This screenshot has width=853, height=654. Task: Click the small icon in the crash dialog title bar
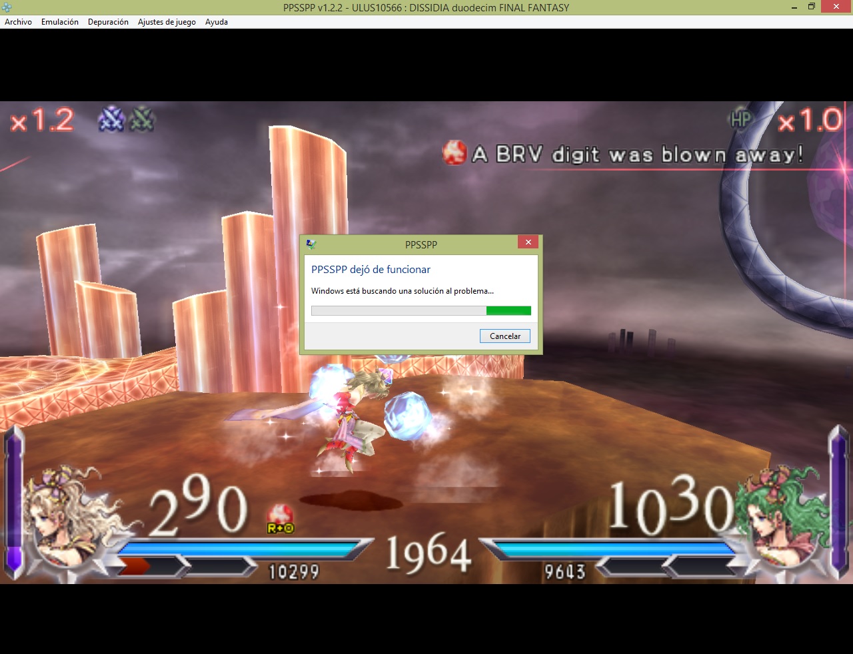tap(311, 244)
